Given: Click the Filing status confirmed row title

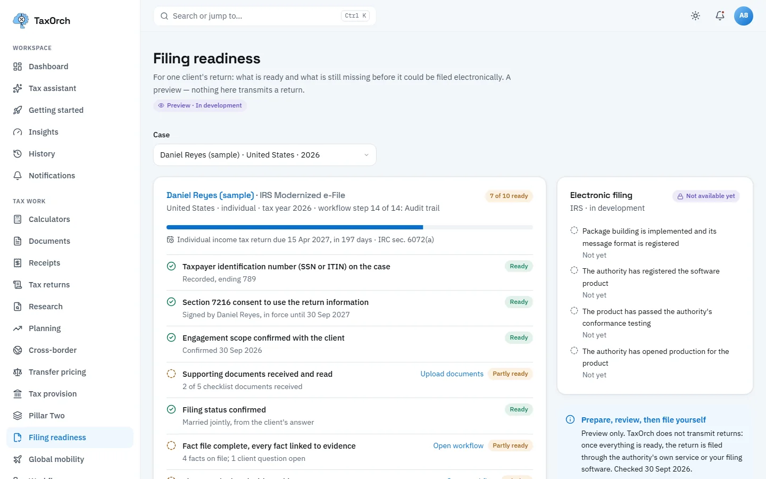Looking at the screenshot, I should (224, 410).
